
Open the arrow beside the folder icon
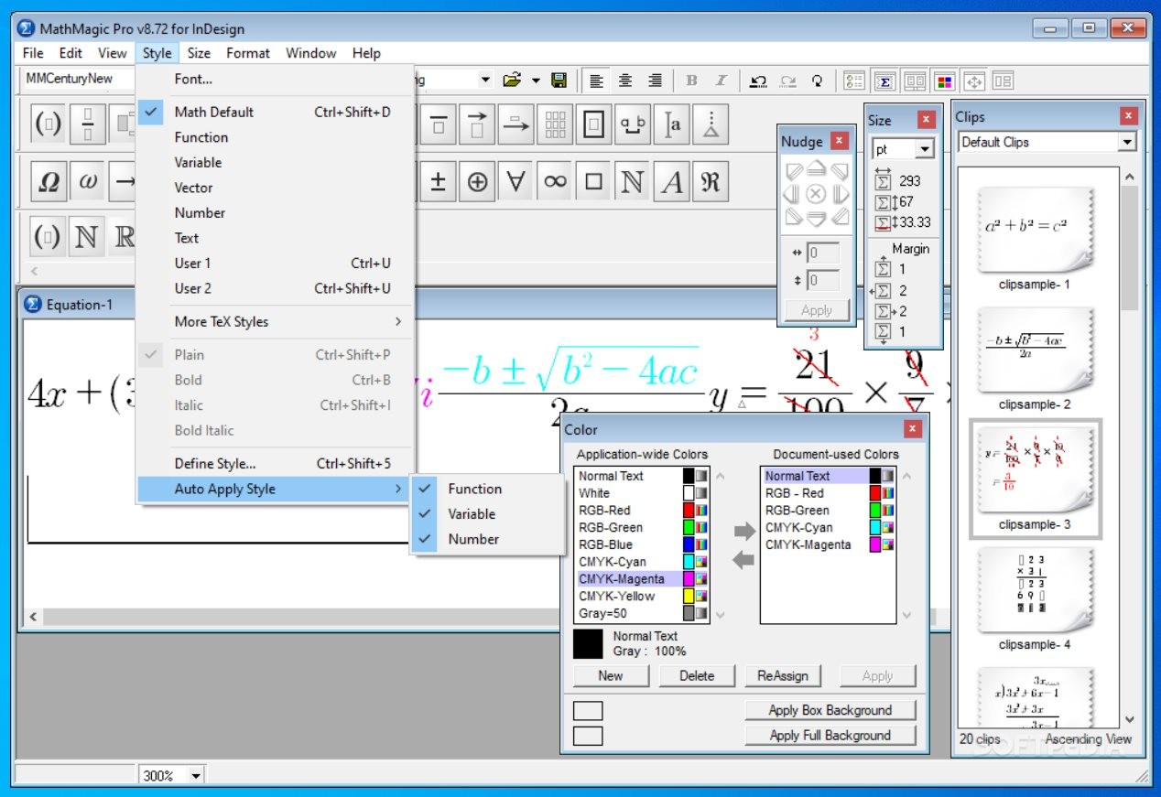(x=536, y=81)
